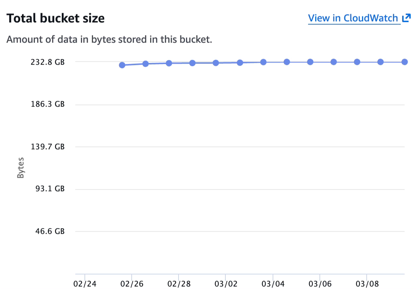This screenshot has width=416, height=290.
Task: Click the 02/24 date label on x-axis
Action: (x=85, y=284)
